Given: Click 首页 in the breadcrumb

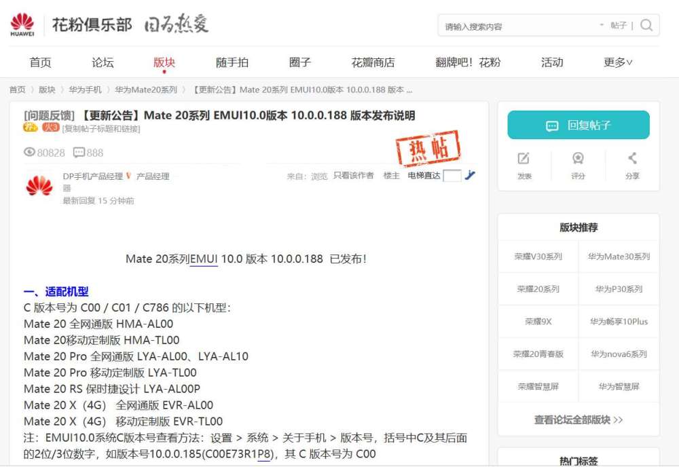Looking at the screenshot, I should point(18,90).
